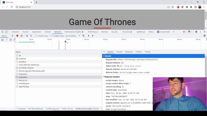Stop recording the network log
The image size is (207, 116).
(17, 36)
